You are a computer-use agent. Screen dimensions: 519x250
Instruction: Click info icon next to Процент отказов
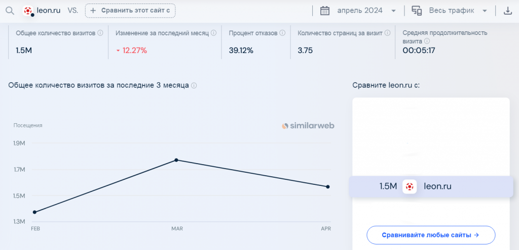282,33
